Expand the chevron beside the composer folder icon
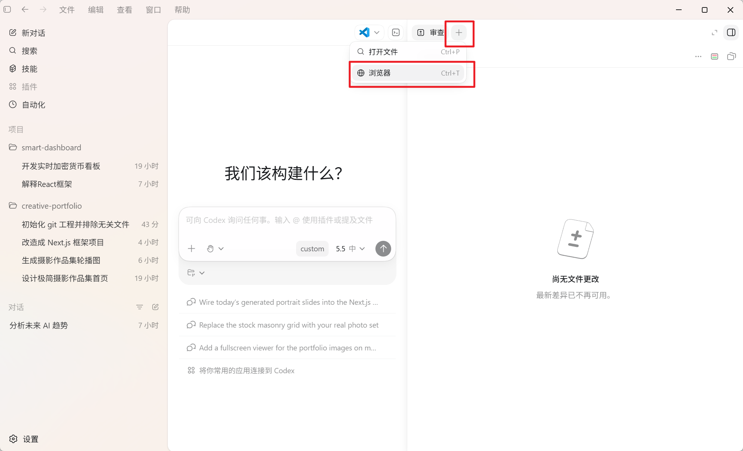The width and height of the screenshot is (743, 451). tap(202, 273)
